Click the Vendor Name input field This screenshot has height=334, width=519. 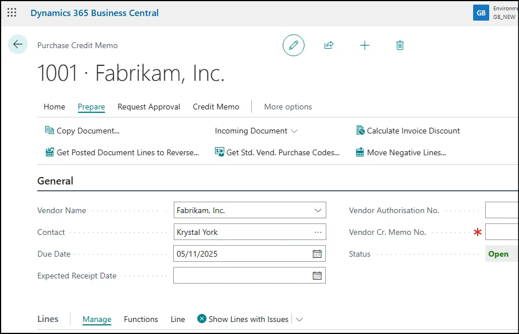(250, 210)
